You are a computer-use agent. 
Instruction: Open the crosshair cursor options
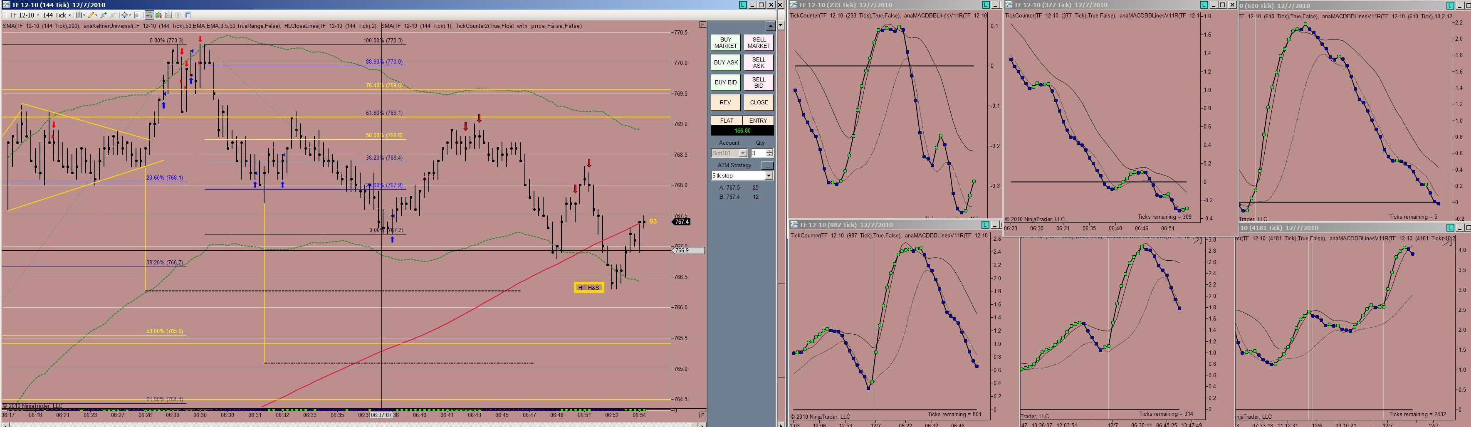(x=126, y=15)
